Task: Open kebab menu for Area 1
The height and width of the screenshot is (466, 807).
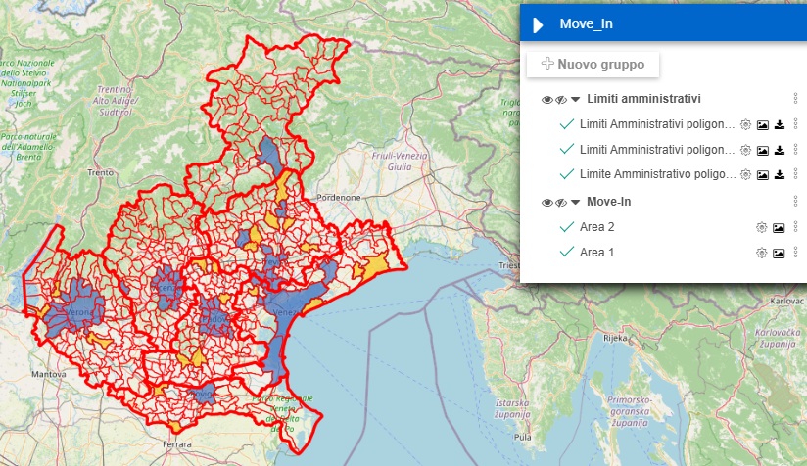Action: coord(795,252)
